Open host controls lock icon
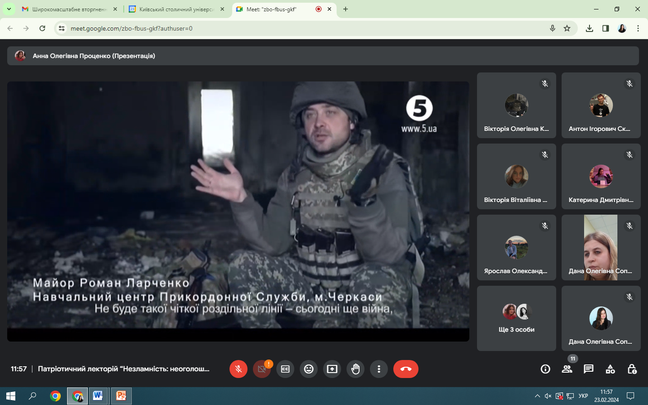 tap(632, 369)
